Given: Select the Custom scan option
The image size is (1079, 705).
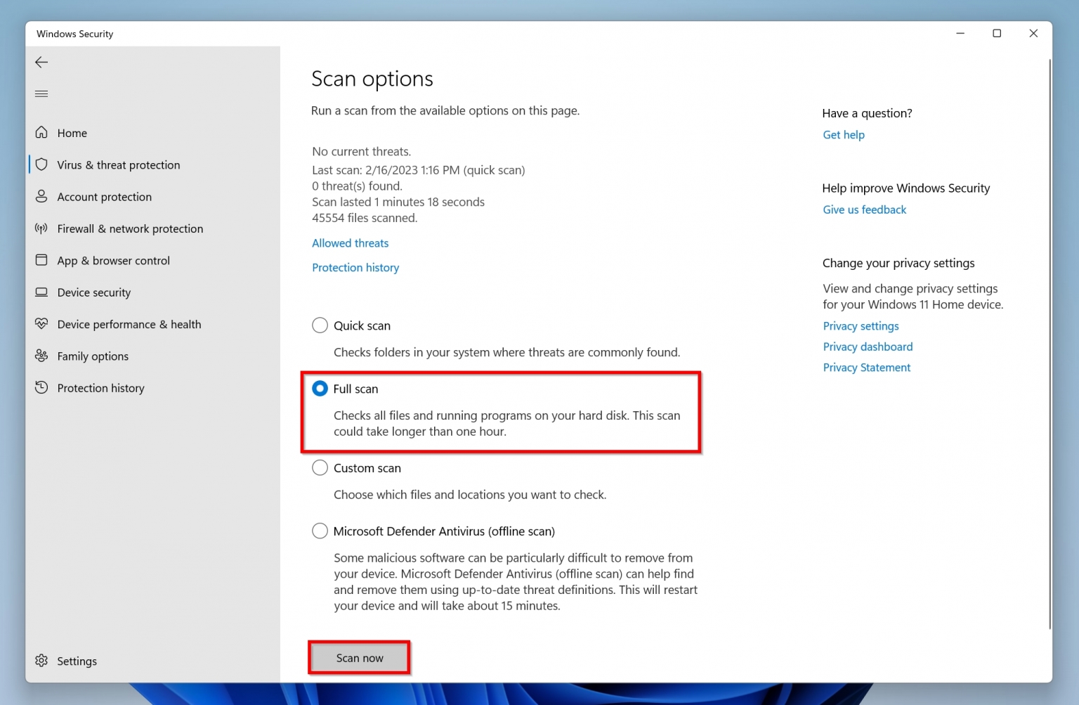Looking at the screenshot, I should 320,467.
